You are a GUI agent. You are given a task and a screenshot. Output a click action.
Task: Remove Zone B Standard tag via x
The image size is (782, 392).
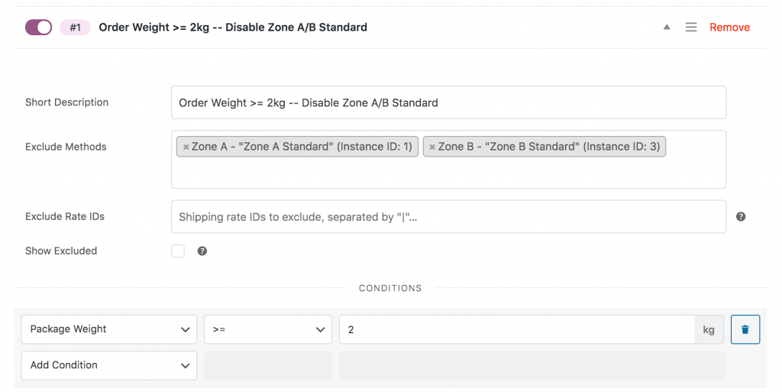432,147
